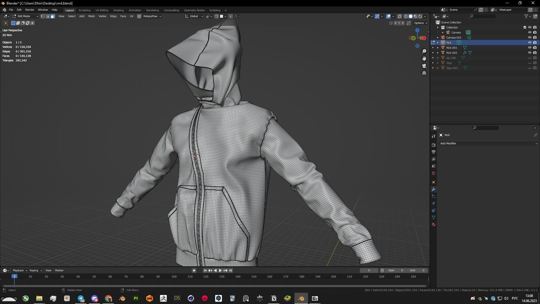Click the outliner search field
Viewport: 540px width, 304px height.
tap(482, 16)
